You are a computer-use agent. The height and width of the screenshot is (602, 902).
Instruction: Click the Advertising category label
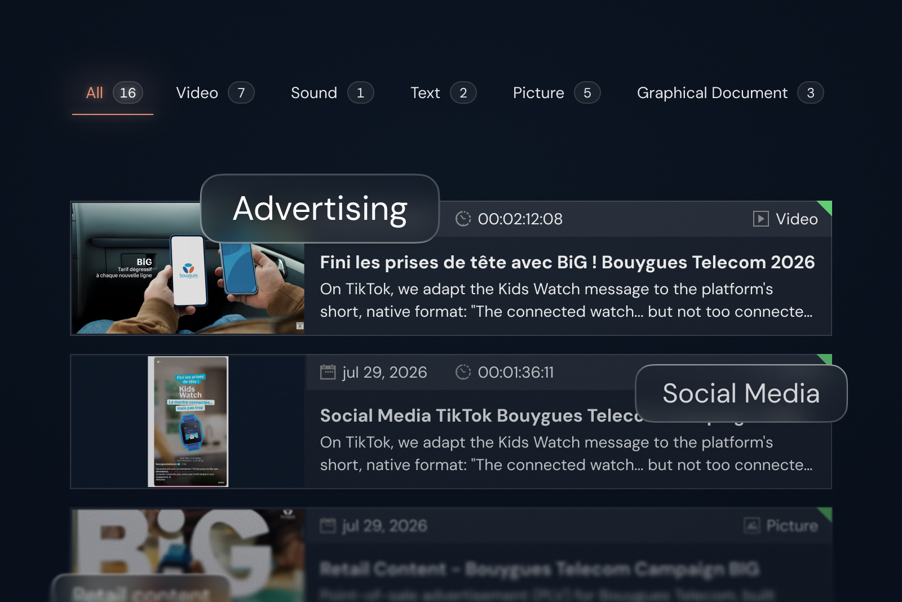click(x=320, y=209)
